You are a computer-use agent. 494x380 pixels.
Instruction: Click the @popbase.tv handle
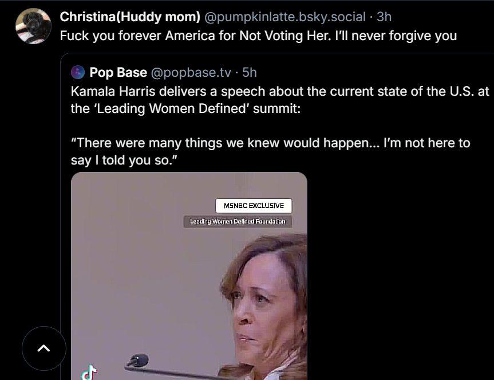[x=191, y=73]
